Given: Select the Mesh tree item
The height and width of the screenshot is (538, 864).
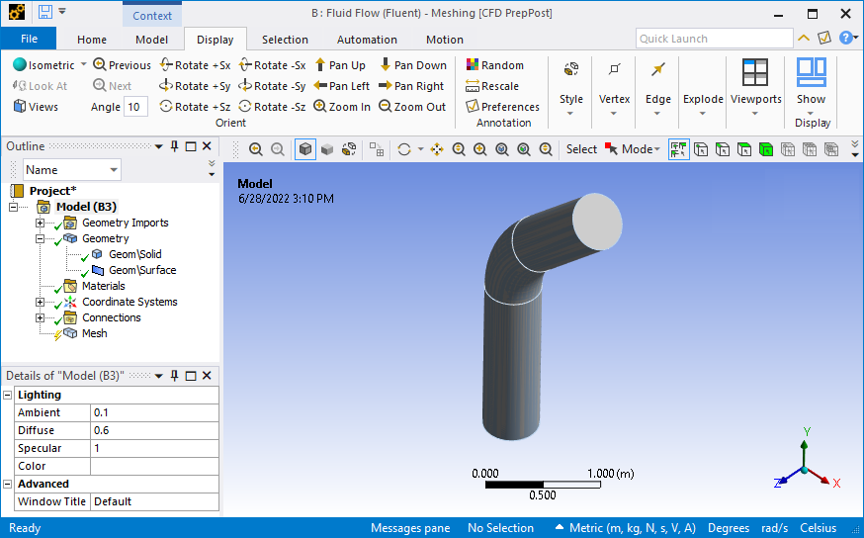Looking at the screenshot, I should click(94, 333).
